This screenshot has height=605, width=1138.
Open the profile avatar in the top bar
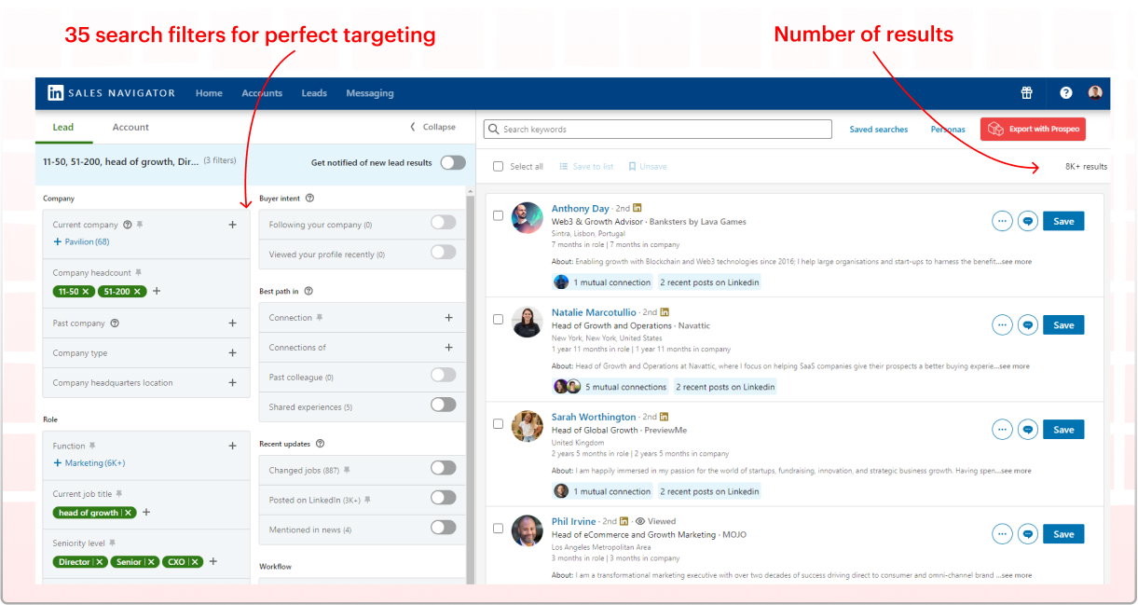(1095, 93)
